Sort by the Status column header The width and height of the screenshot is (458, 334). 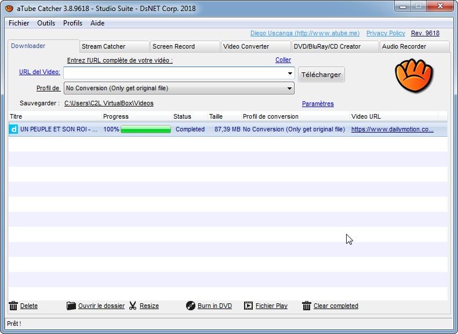tap(190, 116)
